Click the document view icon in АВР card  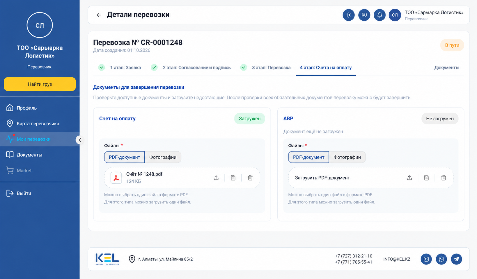(x=426, y=178)
